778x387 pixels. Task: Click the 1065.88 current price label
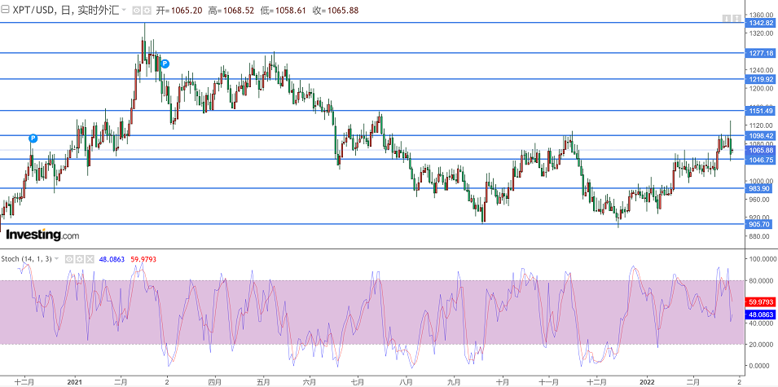760,151
